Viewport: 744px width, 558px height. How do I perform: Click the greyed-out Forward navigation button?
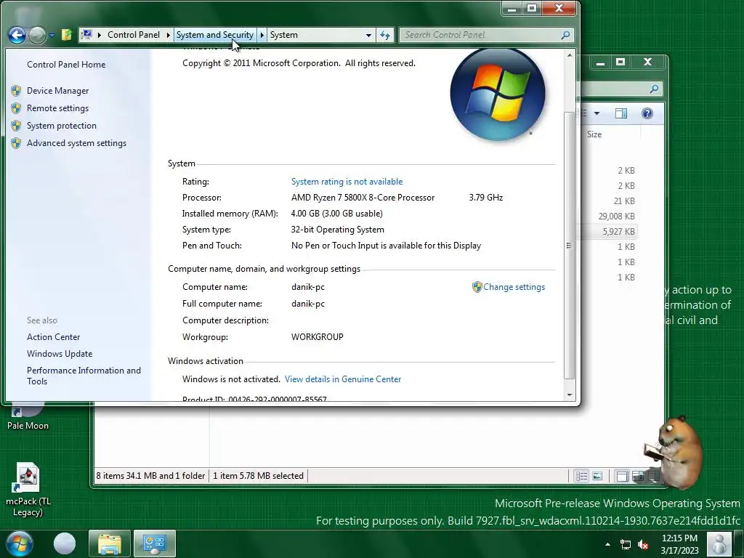pos(38,35)
